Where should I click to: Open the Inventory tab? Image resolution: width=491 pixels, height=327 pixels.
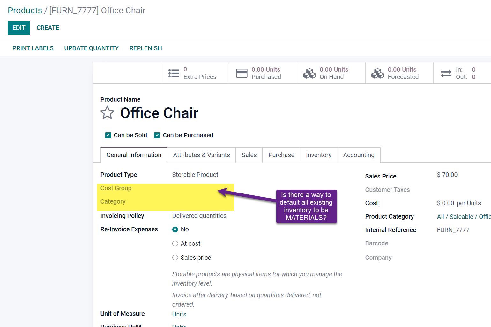coord(318,155)
